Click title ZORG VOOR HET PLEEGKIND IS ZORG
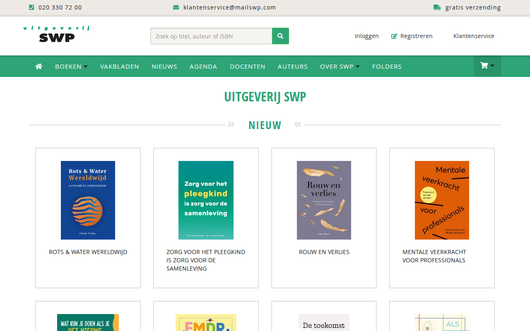This screenshot has height=331, width=530. [206, 260]
